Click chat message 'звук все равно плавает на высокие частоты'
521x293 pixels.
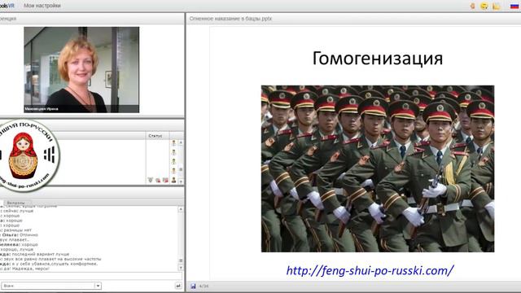(x=52, y=259)
